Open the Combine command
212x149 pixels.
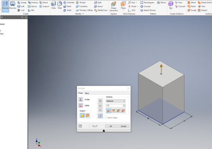pyautogui.click(x=82, y=6)
